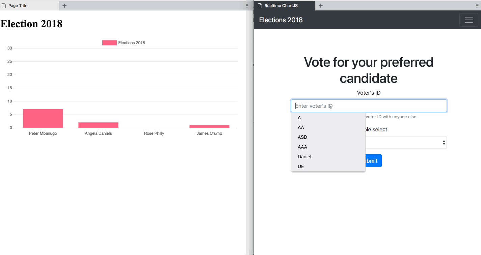Image resolution: width=481 pixels, height=255 pixels.
Task: Select the "AAA" suggestion entry
Action: pyautogui.click(x=302, y=147)
